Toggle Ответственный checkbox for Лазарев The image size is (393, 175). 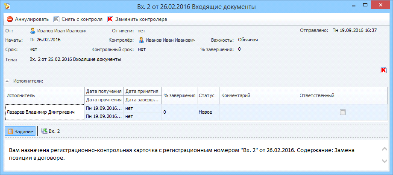(x=343, y=112)
